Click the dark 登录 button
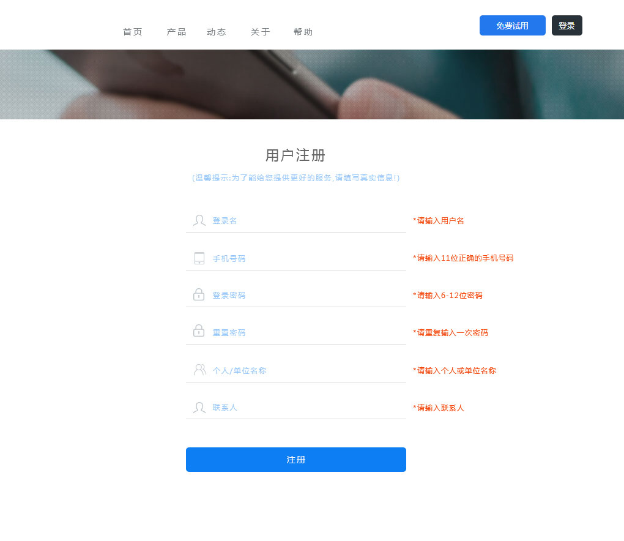The height and width of the screenshot is (541, 624). (567, 26)
